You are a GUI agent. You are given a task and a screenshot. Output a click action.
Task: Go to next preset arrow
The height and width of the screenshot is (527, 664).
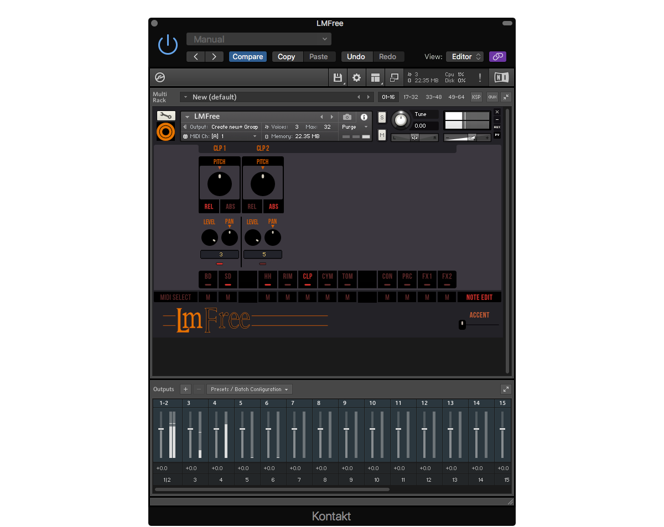coord(214,56)
